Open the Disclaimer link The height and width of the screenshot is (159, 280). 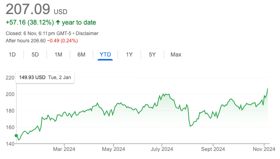click(87, 33)
